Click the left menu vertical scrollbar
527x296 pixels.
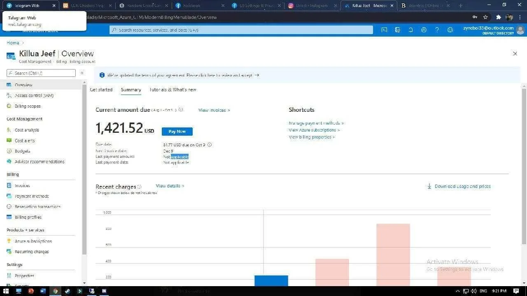coord(84,169)
